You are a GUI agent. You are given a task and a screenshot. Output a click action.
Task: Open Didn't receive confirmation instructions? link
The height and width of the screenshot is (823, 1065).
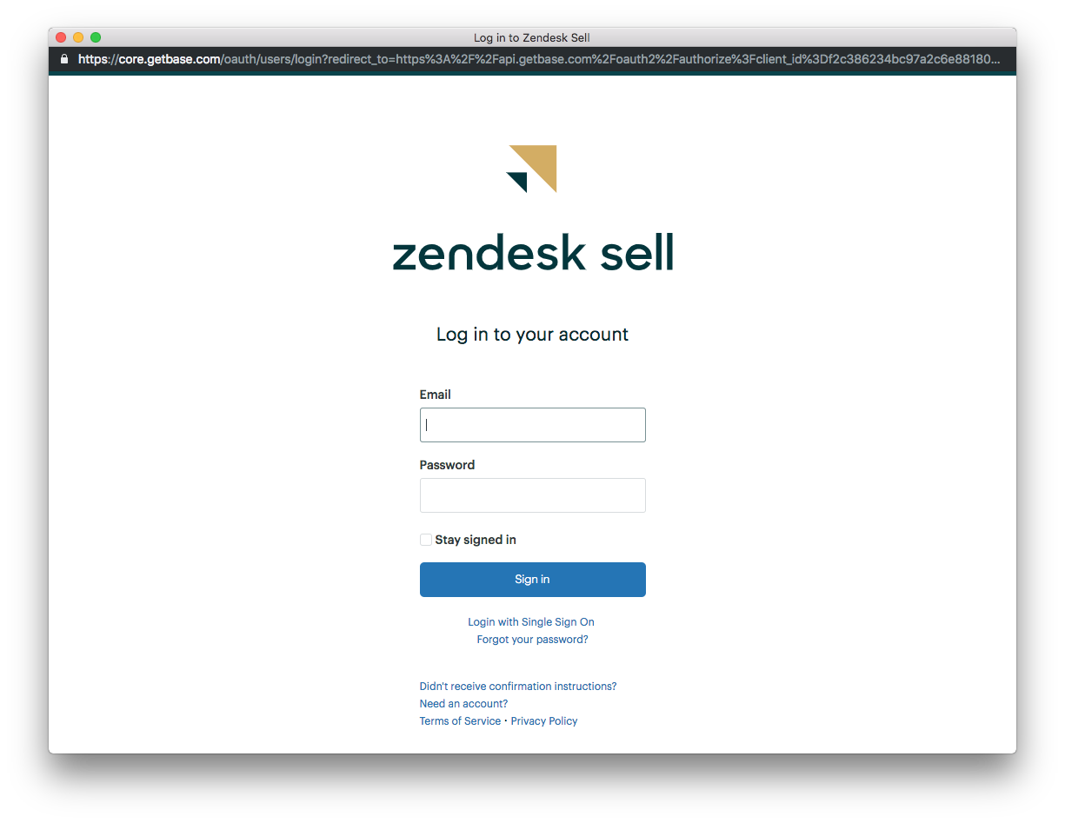click(x=518, y=687)
